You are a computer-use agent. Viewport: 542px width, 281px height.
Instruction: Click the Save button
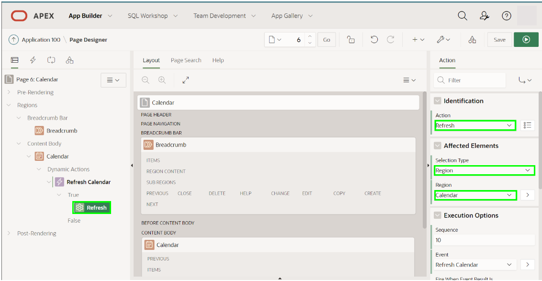[499, 40]
